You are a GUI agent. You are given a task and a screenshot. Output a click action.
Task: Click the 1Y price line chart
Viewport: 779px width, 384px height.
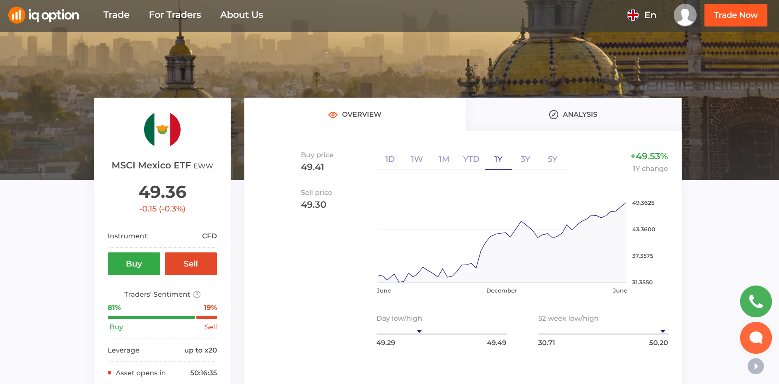502,242
